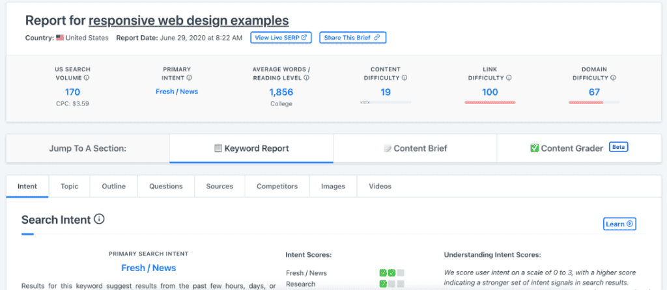The height and width of the screenshot is (290, 667).
Task: Click the blue Fresh / News under Primary Search Intent
Action: [149, 268]
